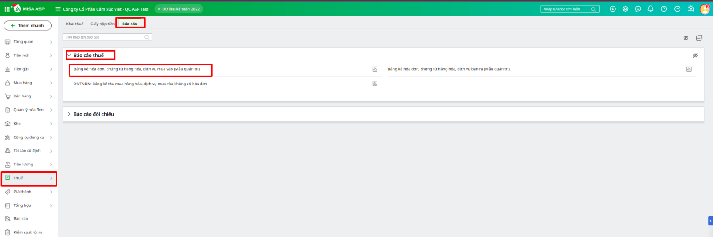Open the notifications bell

coord(651,9)
